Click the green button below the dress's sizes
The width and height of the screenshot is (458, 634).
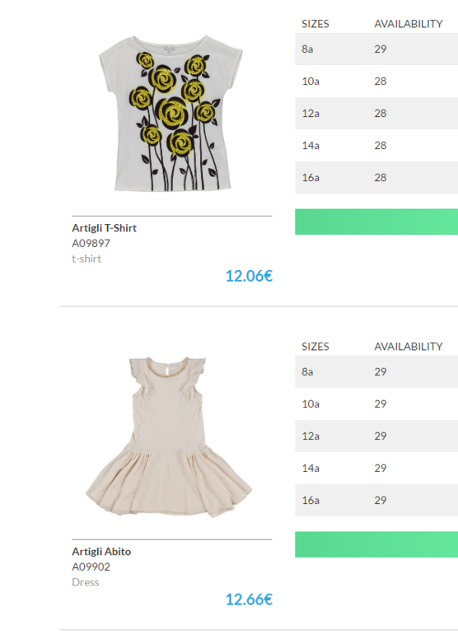[376, 544]
